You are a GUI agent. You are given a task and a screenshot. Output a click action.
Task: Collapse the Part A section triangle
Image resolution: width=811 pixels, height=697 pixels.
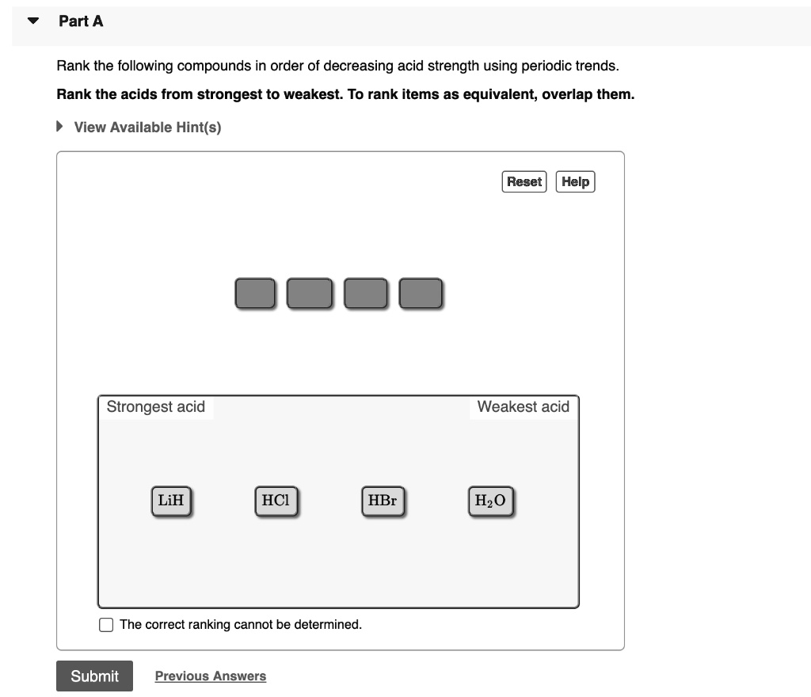[x=33, y=21]
